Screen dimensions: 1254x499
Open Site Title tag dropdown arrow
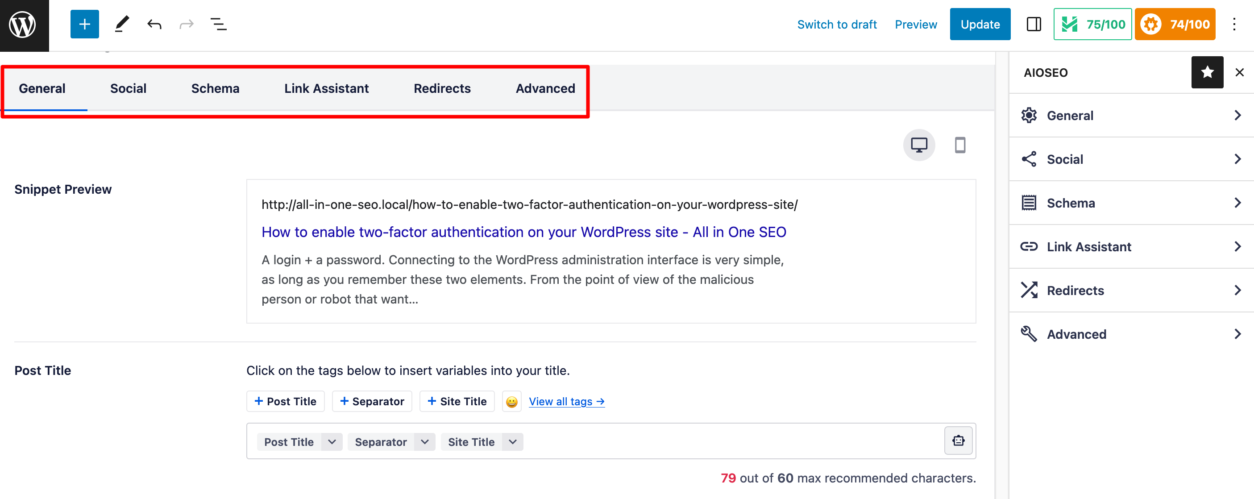(x=513, y=442)
